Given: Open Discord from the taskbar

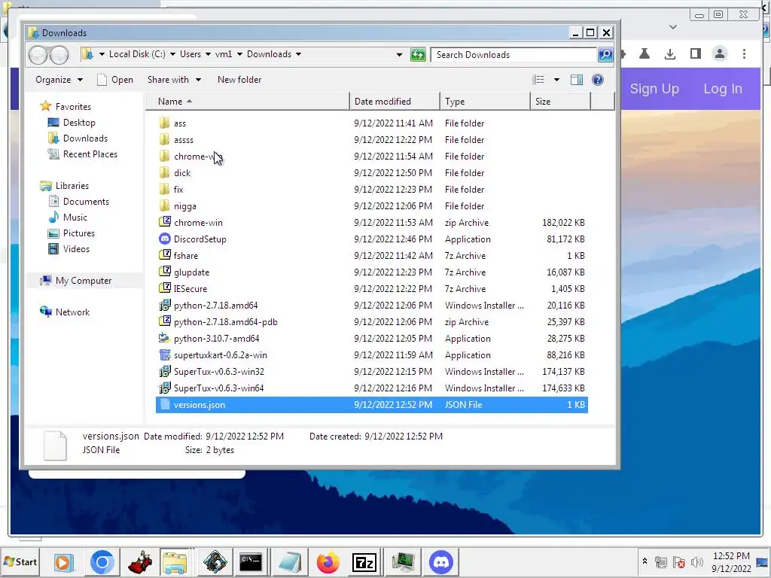Looking at the screenshot, I should [441, 561].
